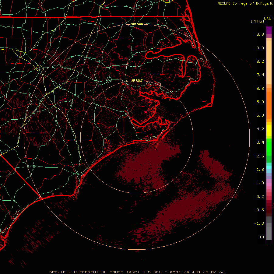274x274 pixels.
Task: Pick the gray segment at color scale bottom
Action: coord(269,232)
